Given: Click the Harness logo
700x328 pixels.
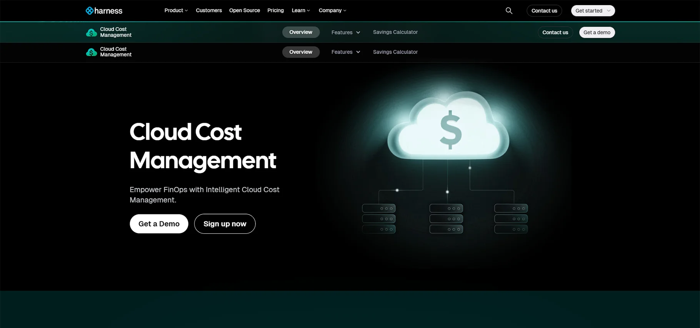Looking at the screenshot, I should pos(104,11).
